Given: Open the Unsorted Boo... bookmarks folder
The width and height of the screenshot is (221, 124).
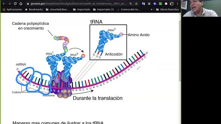Looking at the screenshot, I should [x=58, y=9].
